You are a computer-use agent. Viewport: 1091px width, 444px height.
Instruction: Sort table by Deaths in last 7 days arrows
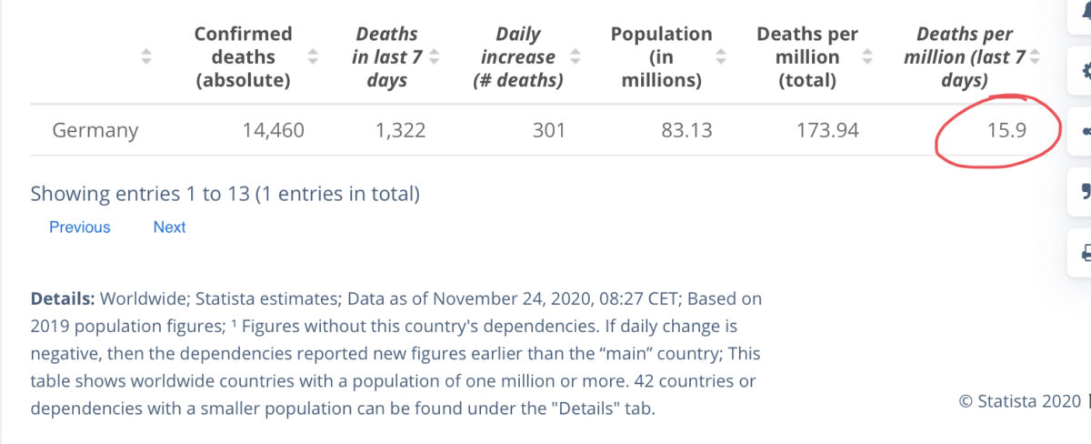click(434, 56)
